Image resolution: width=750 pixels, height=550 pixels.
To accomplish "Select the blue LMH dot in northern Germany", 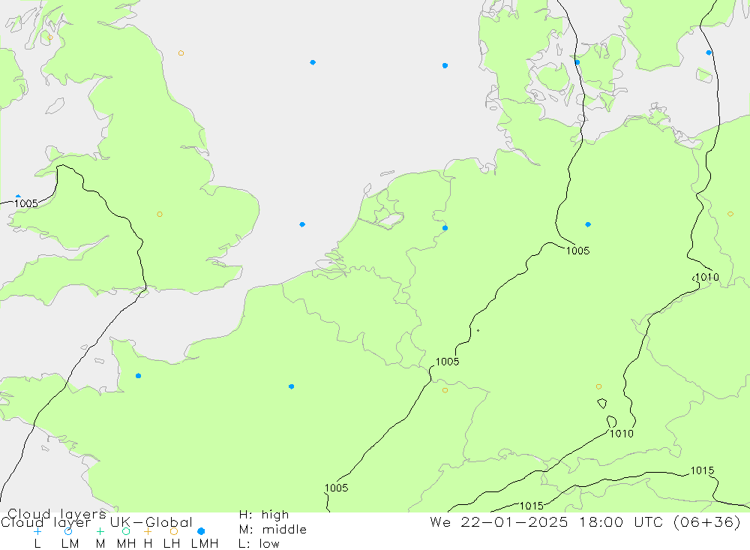I will pyautogui.click(x=588, y=224).
